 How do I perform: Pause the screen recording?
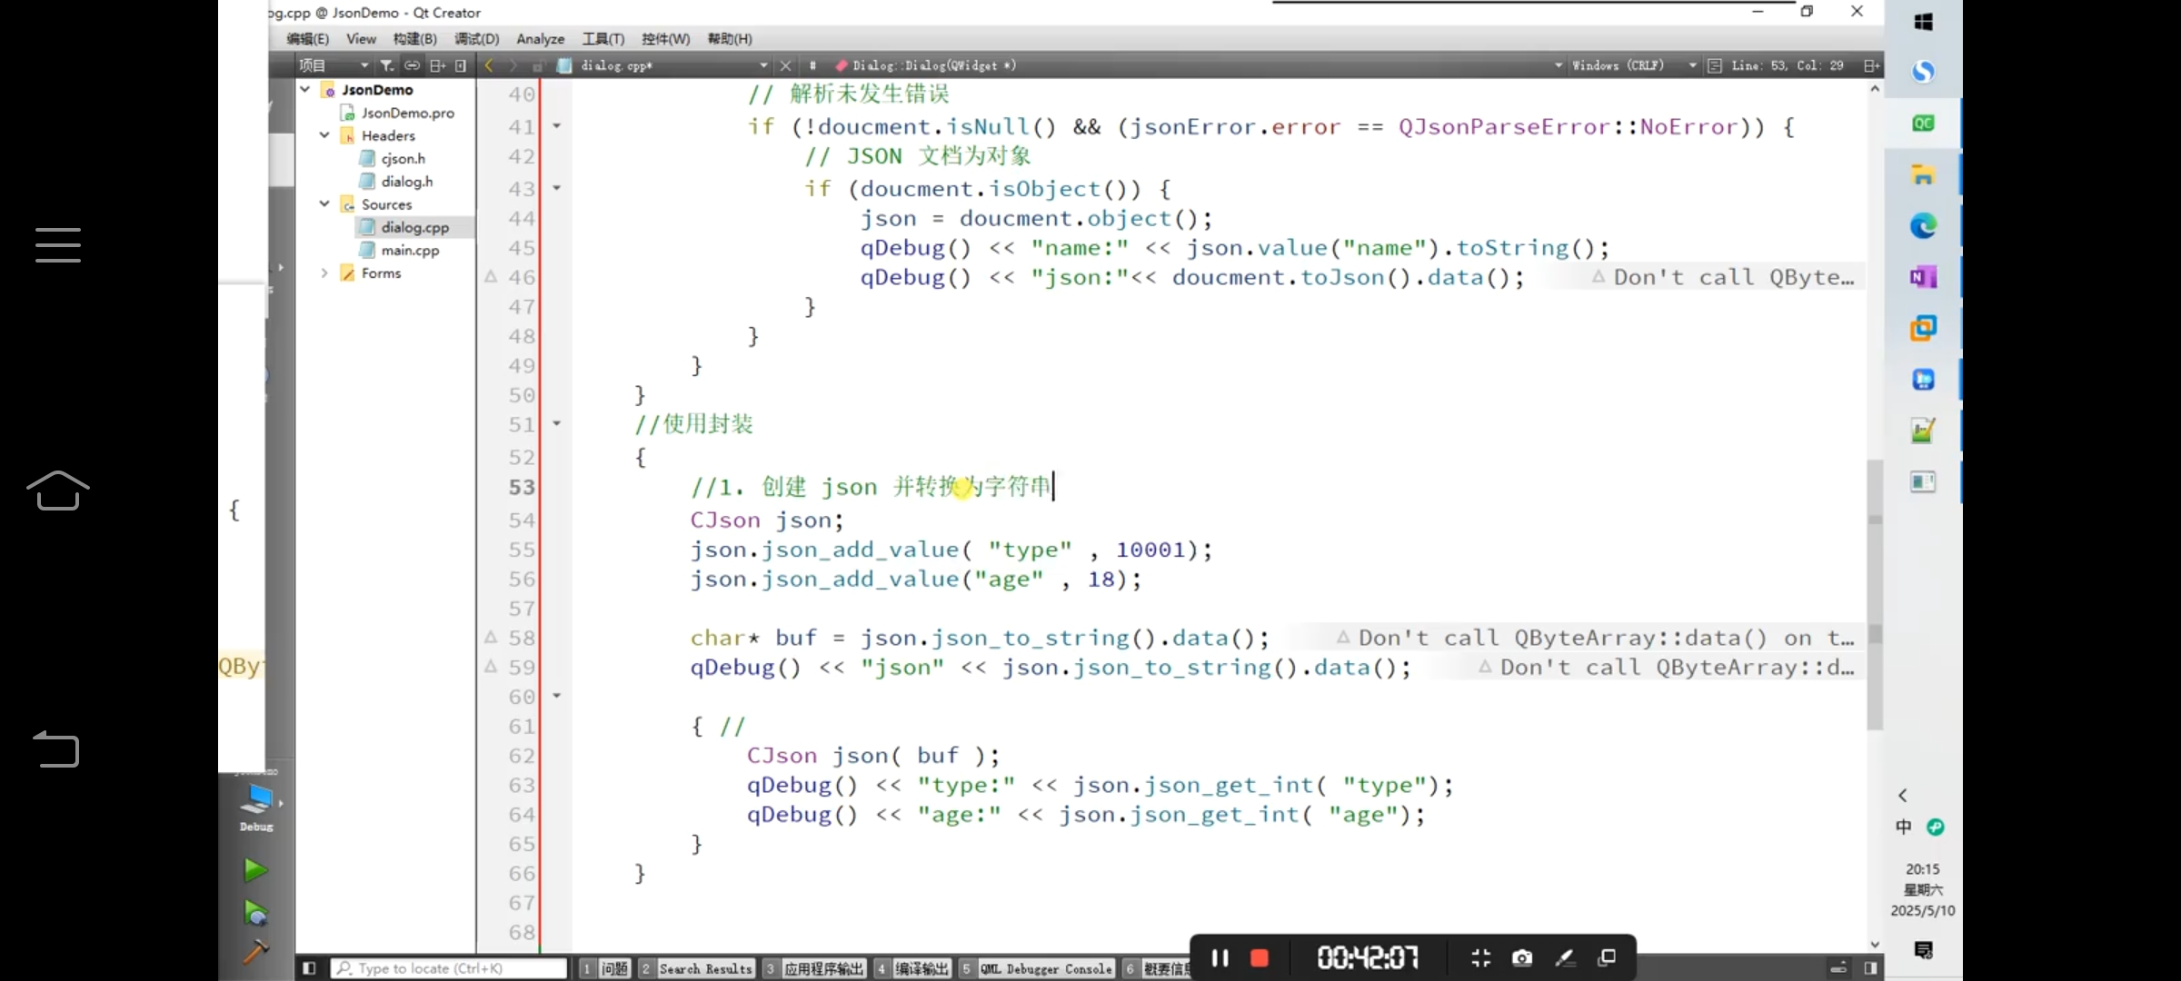pyautogui.click(x=1220, y=958)
